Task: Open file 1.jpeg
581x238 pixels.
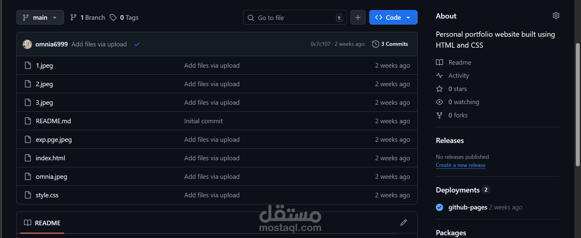Action: pyautogui.click(x=44, y=66)
